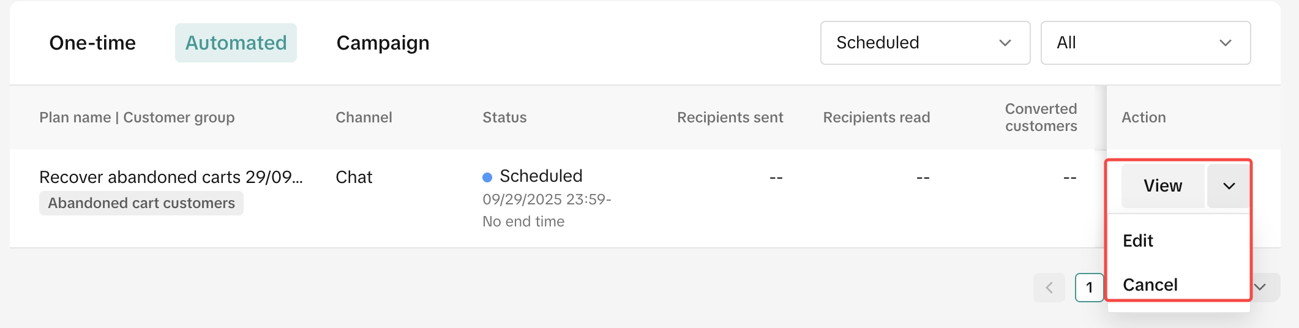The height and width of the screenshot is (328, 1299).
Task: Click the Chat channel cell
Action: [354, 177]
